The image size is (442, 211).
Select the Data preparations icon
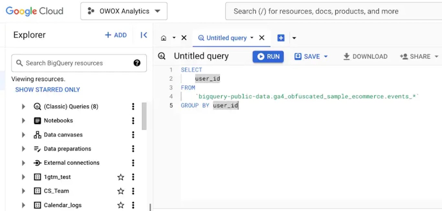[38, 149]
